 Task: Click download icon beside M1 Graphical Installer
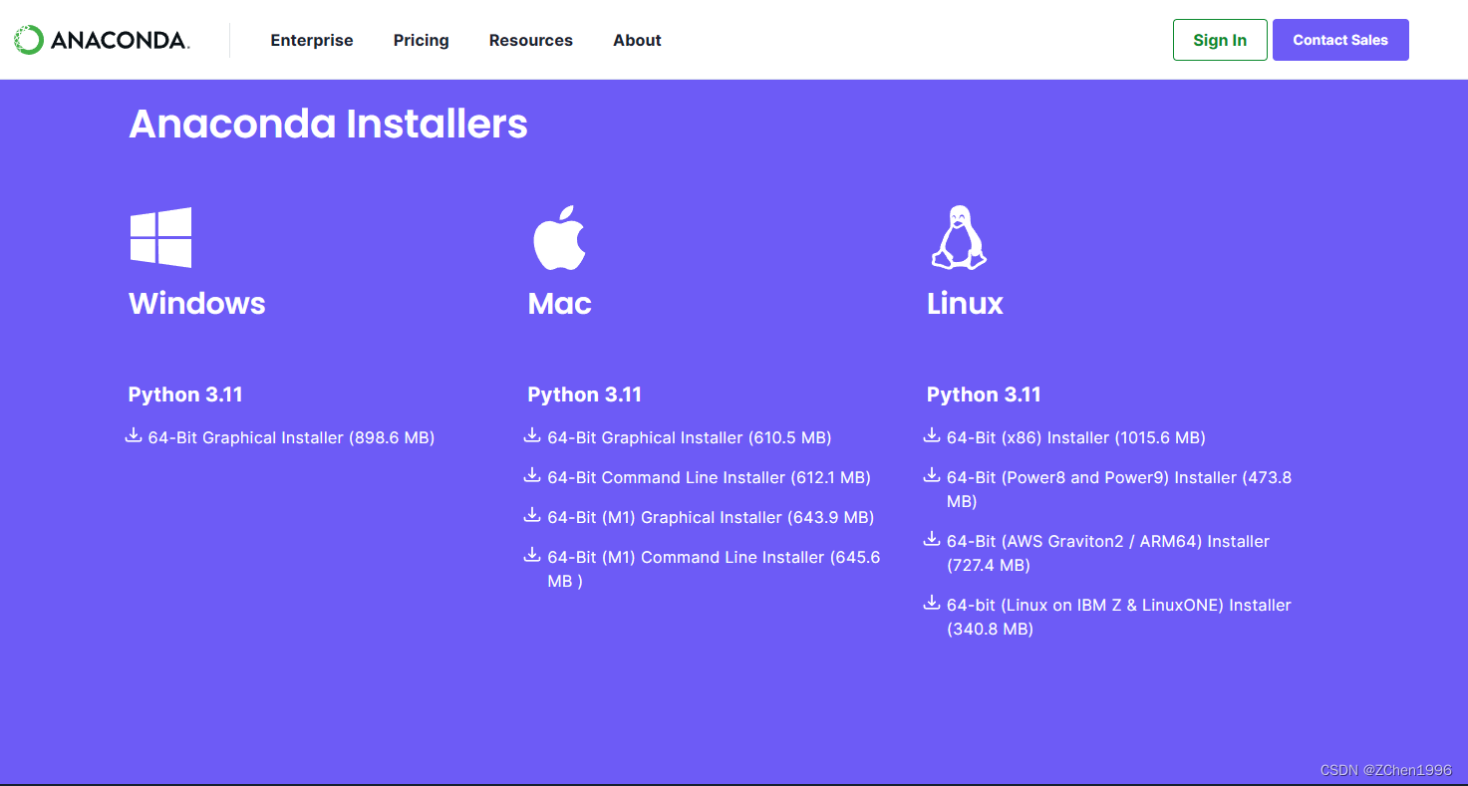click(532, 515)
